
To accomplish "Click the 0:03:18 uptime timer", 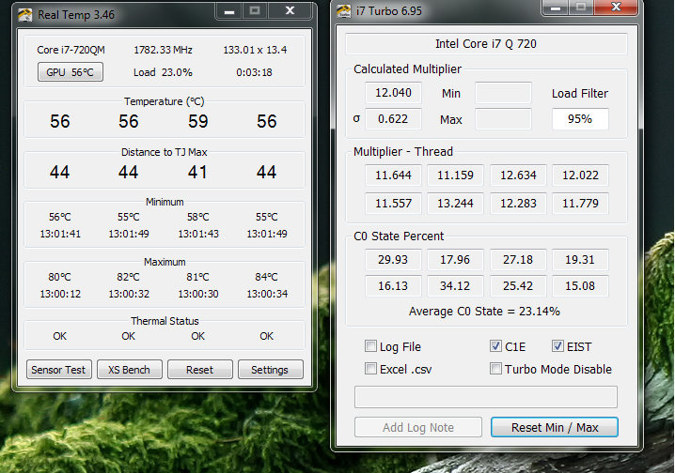I will [254, 72].
